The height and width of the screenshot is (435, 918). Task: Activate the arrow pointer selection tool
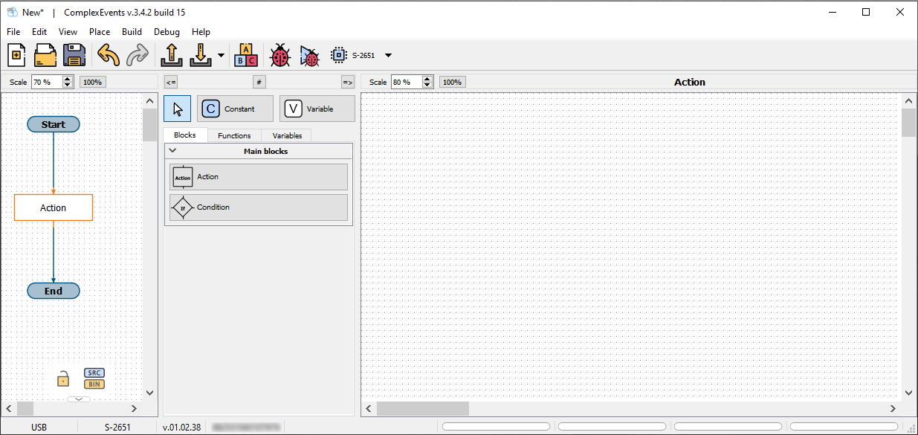pyautogui.click(x=177, y=109)
